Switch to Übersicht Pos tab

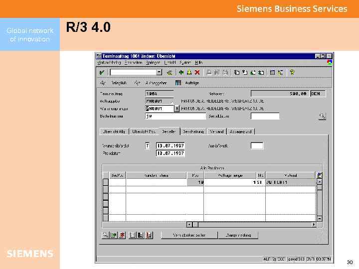(144, 132)
